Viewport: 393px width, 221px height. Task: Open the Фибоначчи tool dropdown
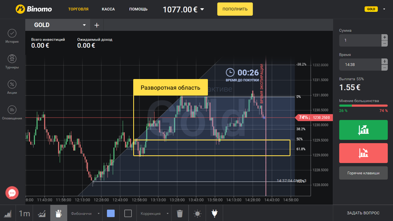pyautogui.click(x=85, y=214)
